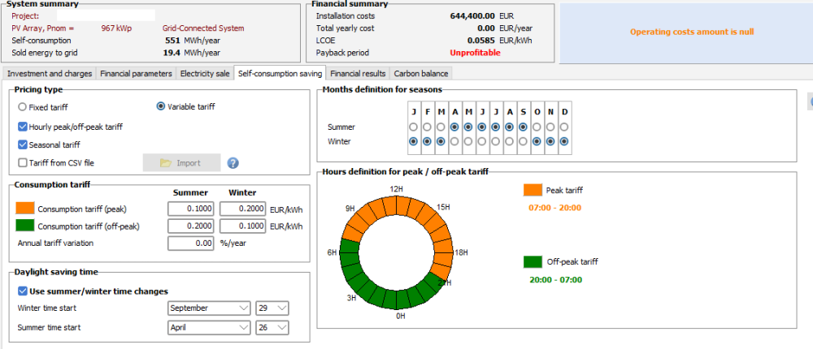This screenshot has height=349, width=813.
Task: Click the green off-peak consumption tariff swatch
Action: tap(25, 226)
